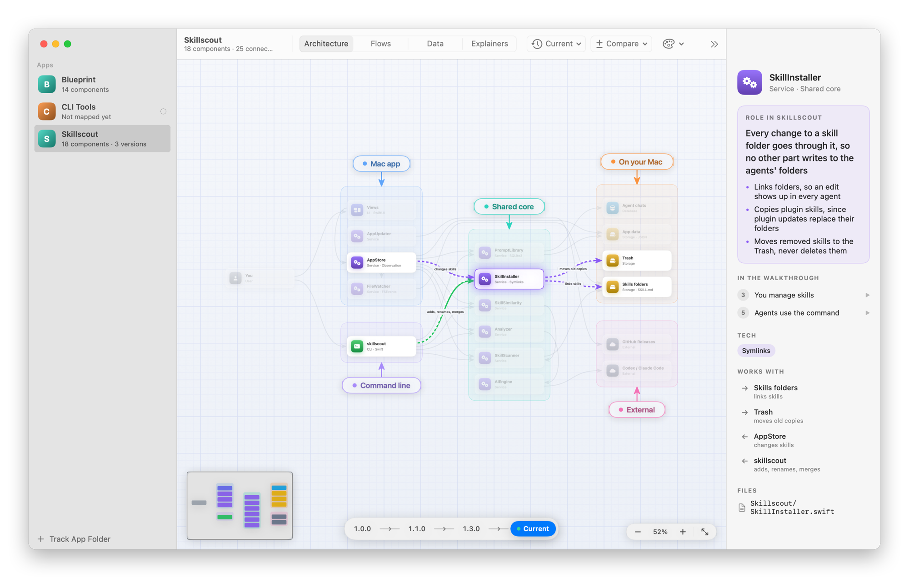Click the Track App Folder button
The image size is (909, 578).
tap(74, 539)
